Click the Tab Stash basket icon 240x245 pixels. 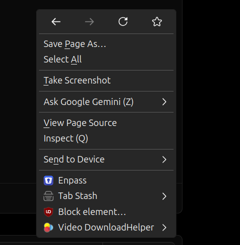(x=48, y=196)
